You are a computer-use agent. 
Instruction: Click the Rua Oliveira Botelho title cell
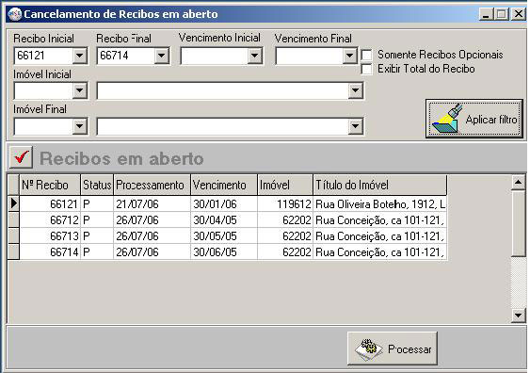point(380,203)
